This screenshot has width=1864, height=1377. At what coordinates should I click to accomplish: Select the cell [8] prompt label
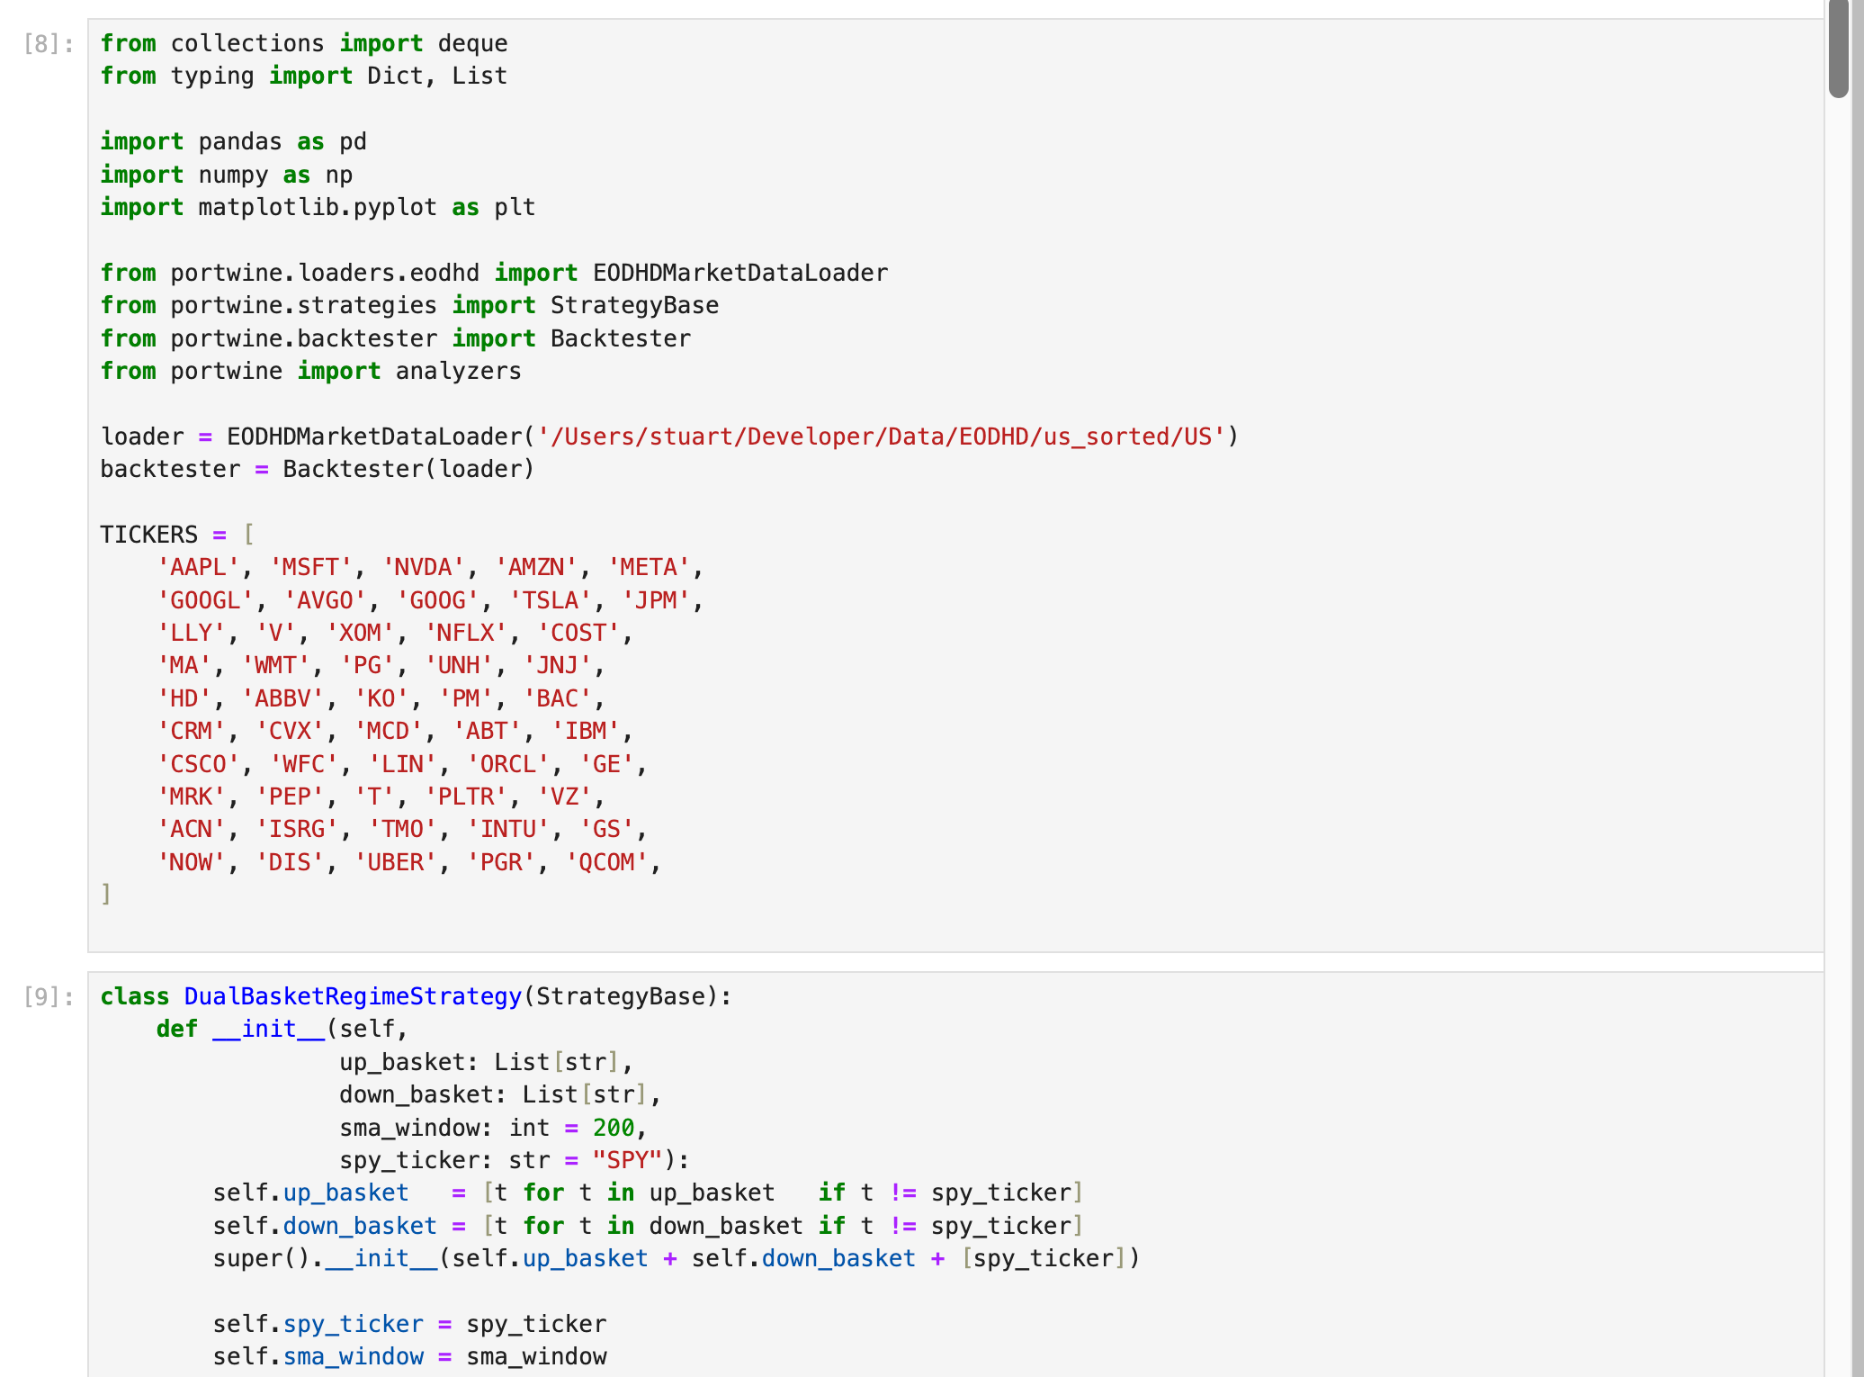[49, 44]
